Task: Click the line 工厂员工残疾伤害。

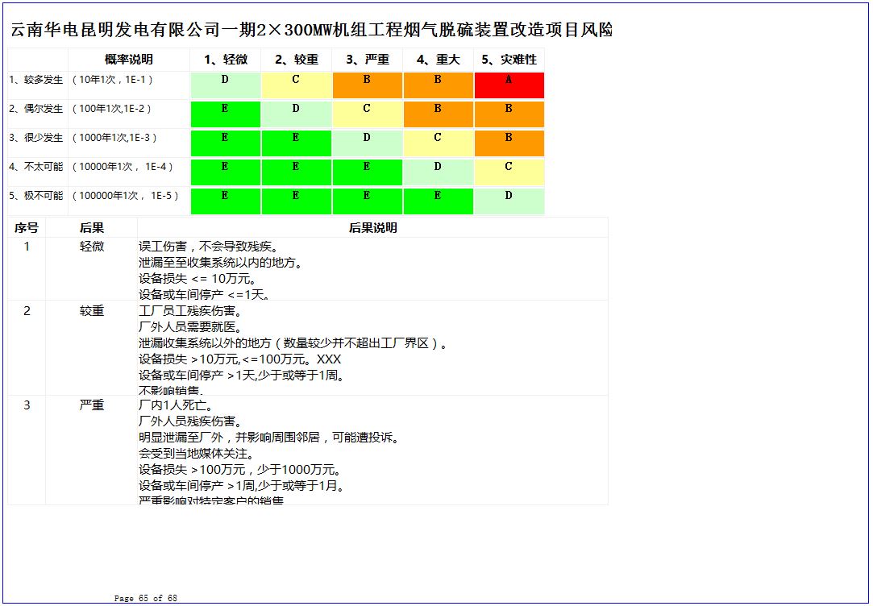Action: pyautogui.click(x=190, y=310)
